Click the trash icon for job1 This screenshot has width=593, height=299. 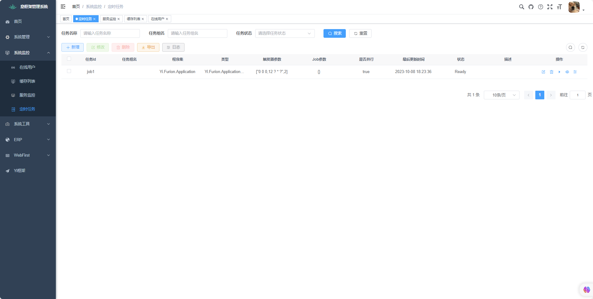tap(551, 72)
